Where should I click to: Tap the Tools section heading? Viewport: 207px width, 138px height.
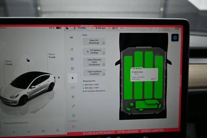pos(84,35)
